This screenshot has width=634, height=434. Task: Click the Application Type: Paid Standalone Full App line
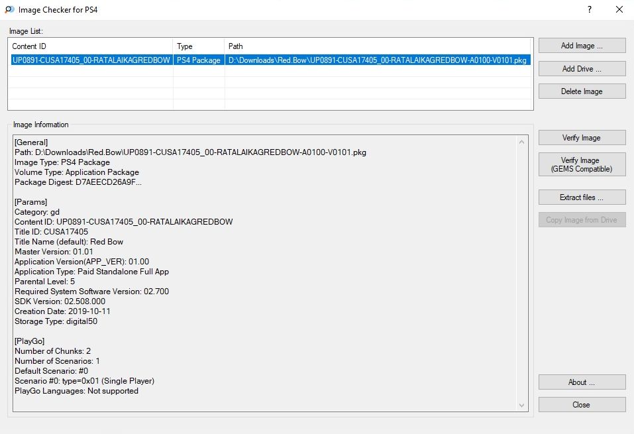pyautogui.click(x=92, y=272)
